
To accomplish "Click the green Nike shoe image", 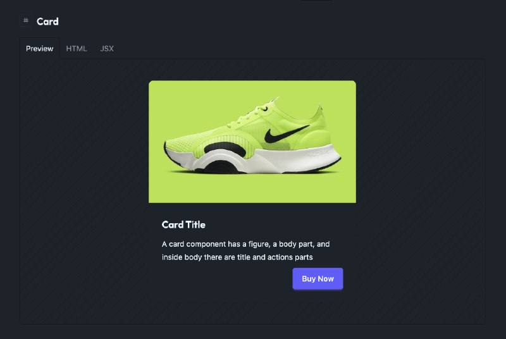I will coord(252,142).
